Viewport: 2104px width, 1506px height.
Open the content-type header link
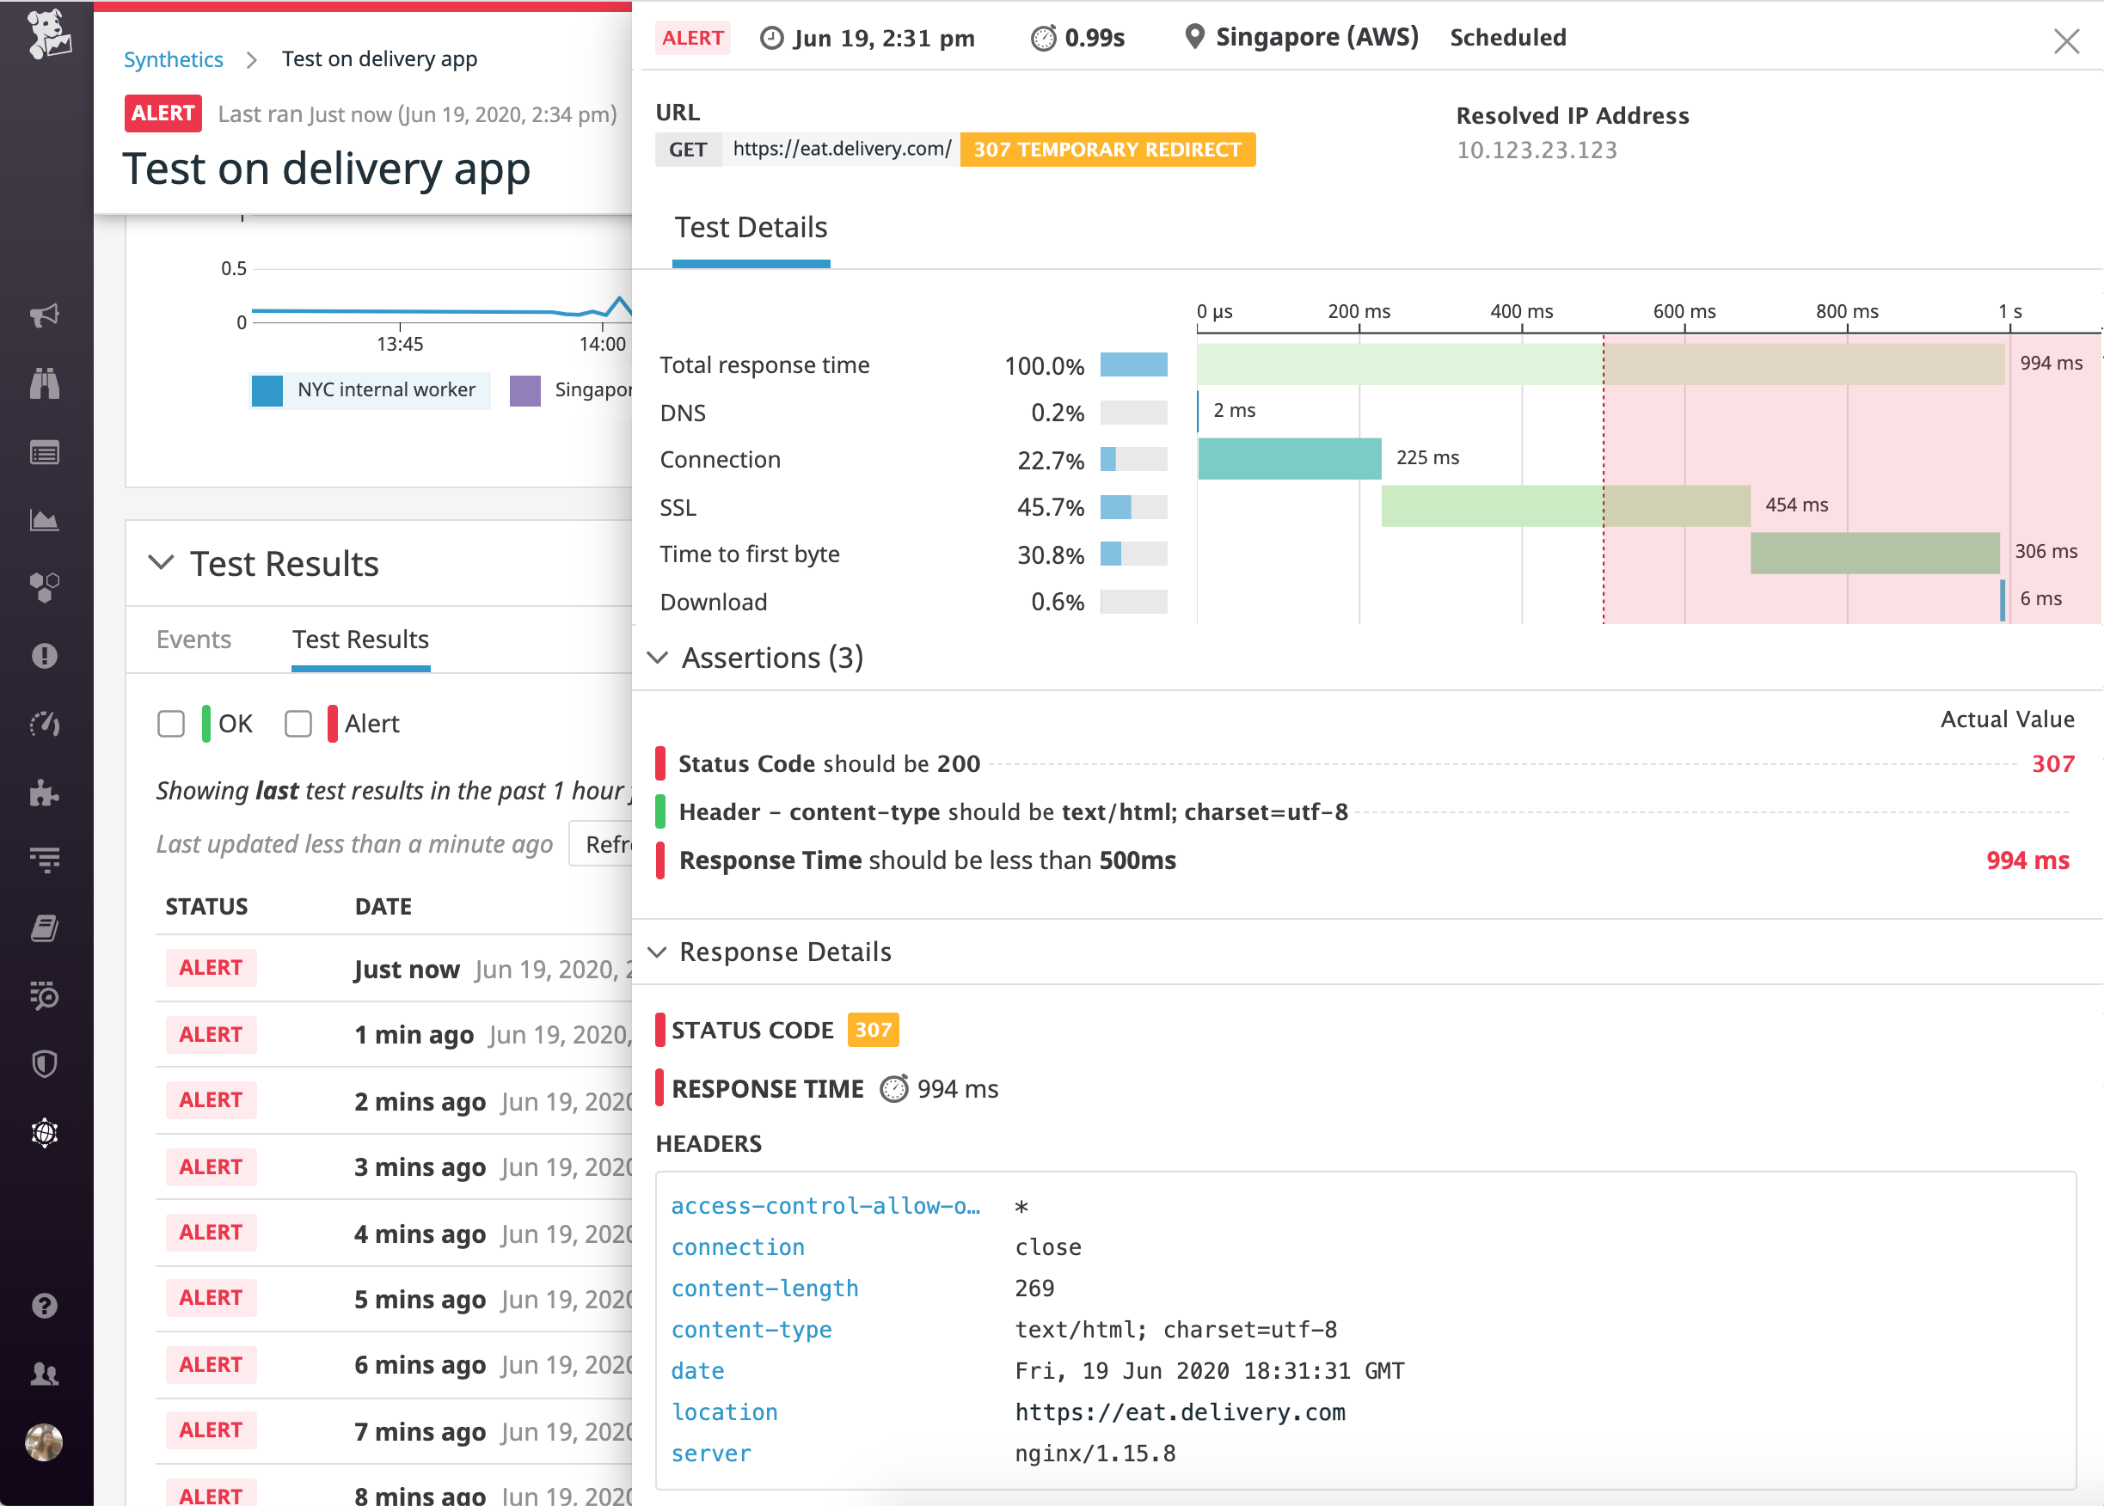coord(751,1329)
